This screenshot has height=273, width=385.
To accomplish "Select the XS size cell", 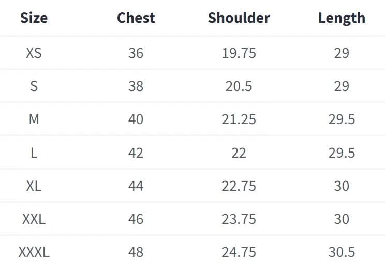I will point(34,53).
